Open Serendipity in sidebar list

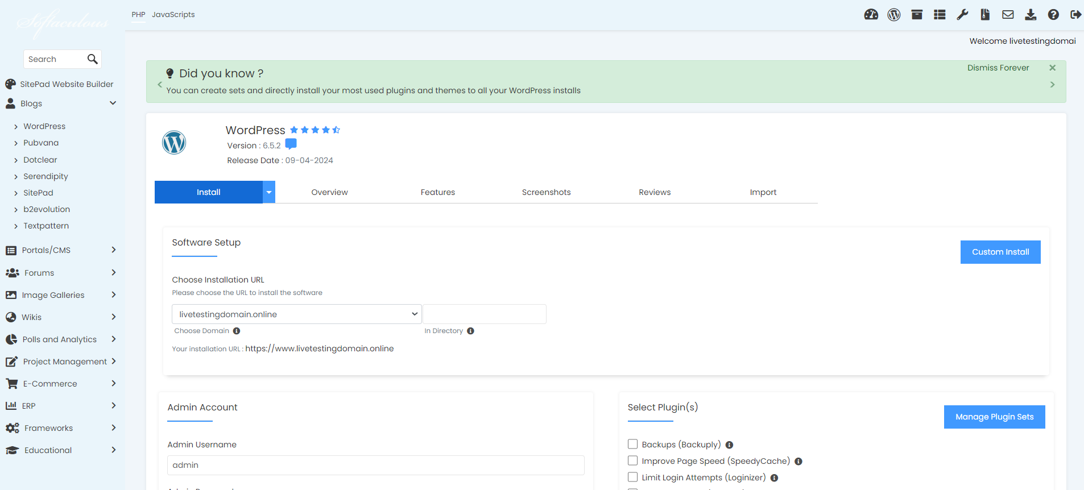(45, 176)
